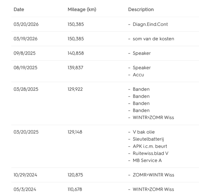Screen dimensions: 199x192
Task: Click the Description column header
Action: 141,10
